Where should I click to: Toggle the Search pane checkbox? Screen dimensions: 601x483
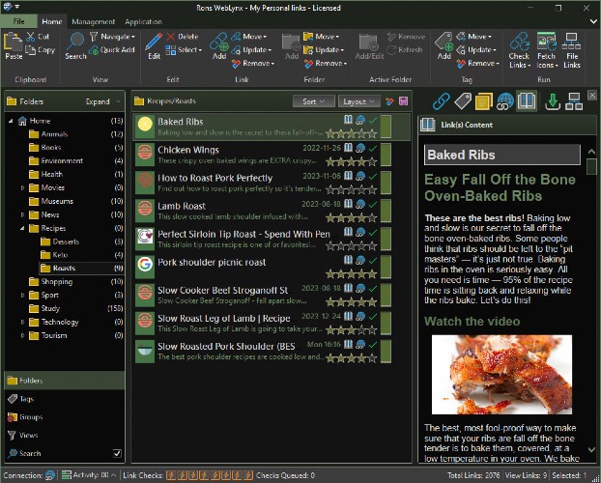coord(117,453)
